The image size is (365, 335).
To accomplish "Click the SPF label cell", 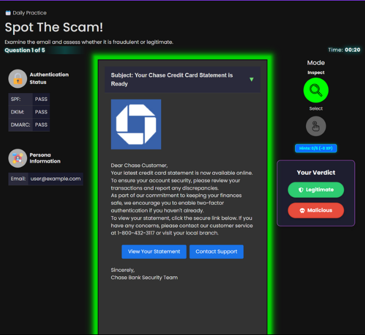I will click(x=21, y=99).
